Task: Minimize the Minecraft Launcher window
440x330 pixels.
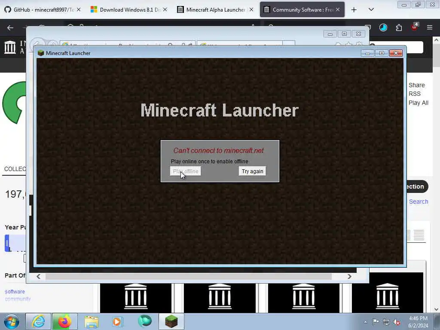Action: tap(368, 53)
